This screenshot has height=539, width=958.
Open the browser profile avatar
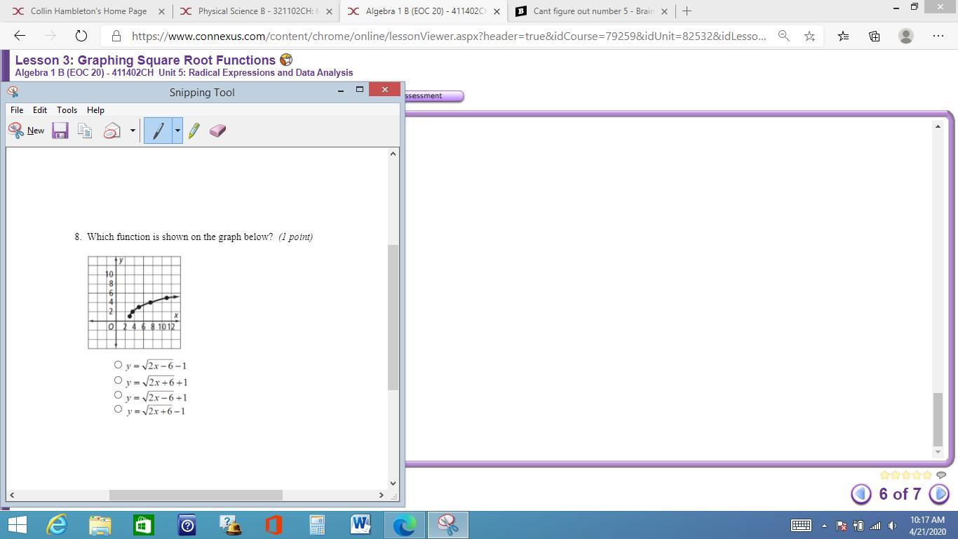[906, 36]
